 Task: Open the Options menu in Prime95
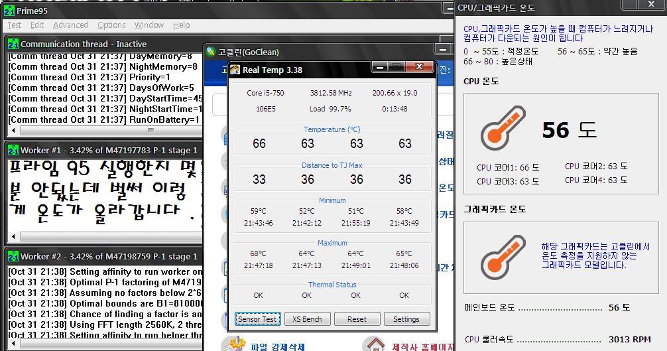point(111,25)
